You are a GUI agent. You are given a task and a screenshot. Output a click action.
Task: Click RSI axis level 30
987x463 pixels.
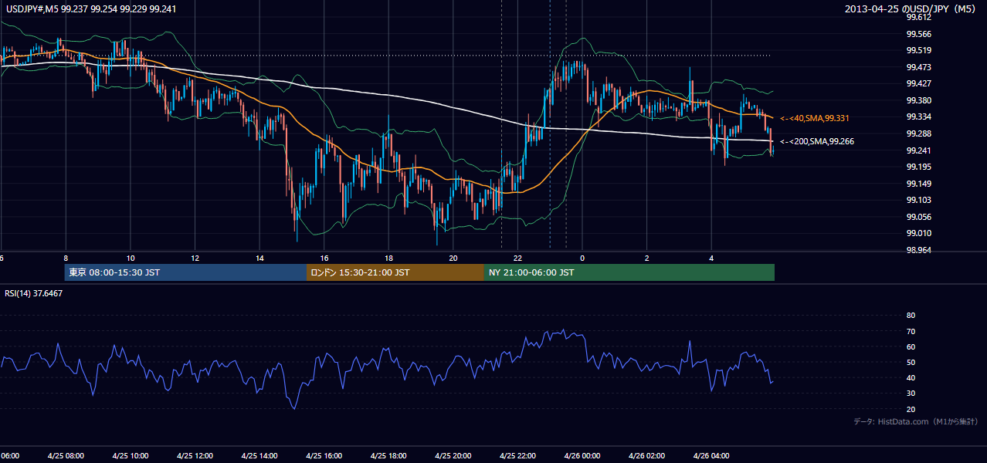911,394
